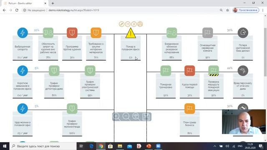Screen dimensions: 267x150
Task: Zoom out with the minus magnifier
Action: tap(126, 117)
